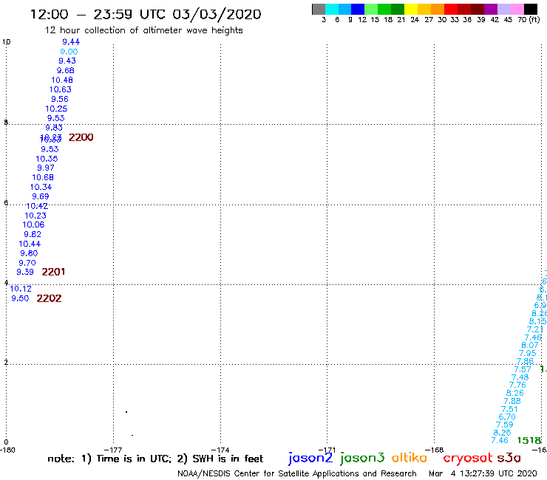Click the 10.06 wave height value
547x480 pixels.
pyautogui.click(x=33, y=224)
